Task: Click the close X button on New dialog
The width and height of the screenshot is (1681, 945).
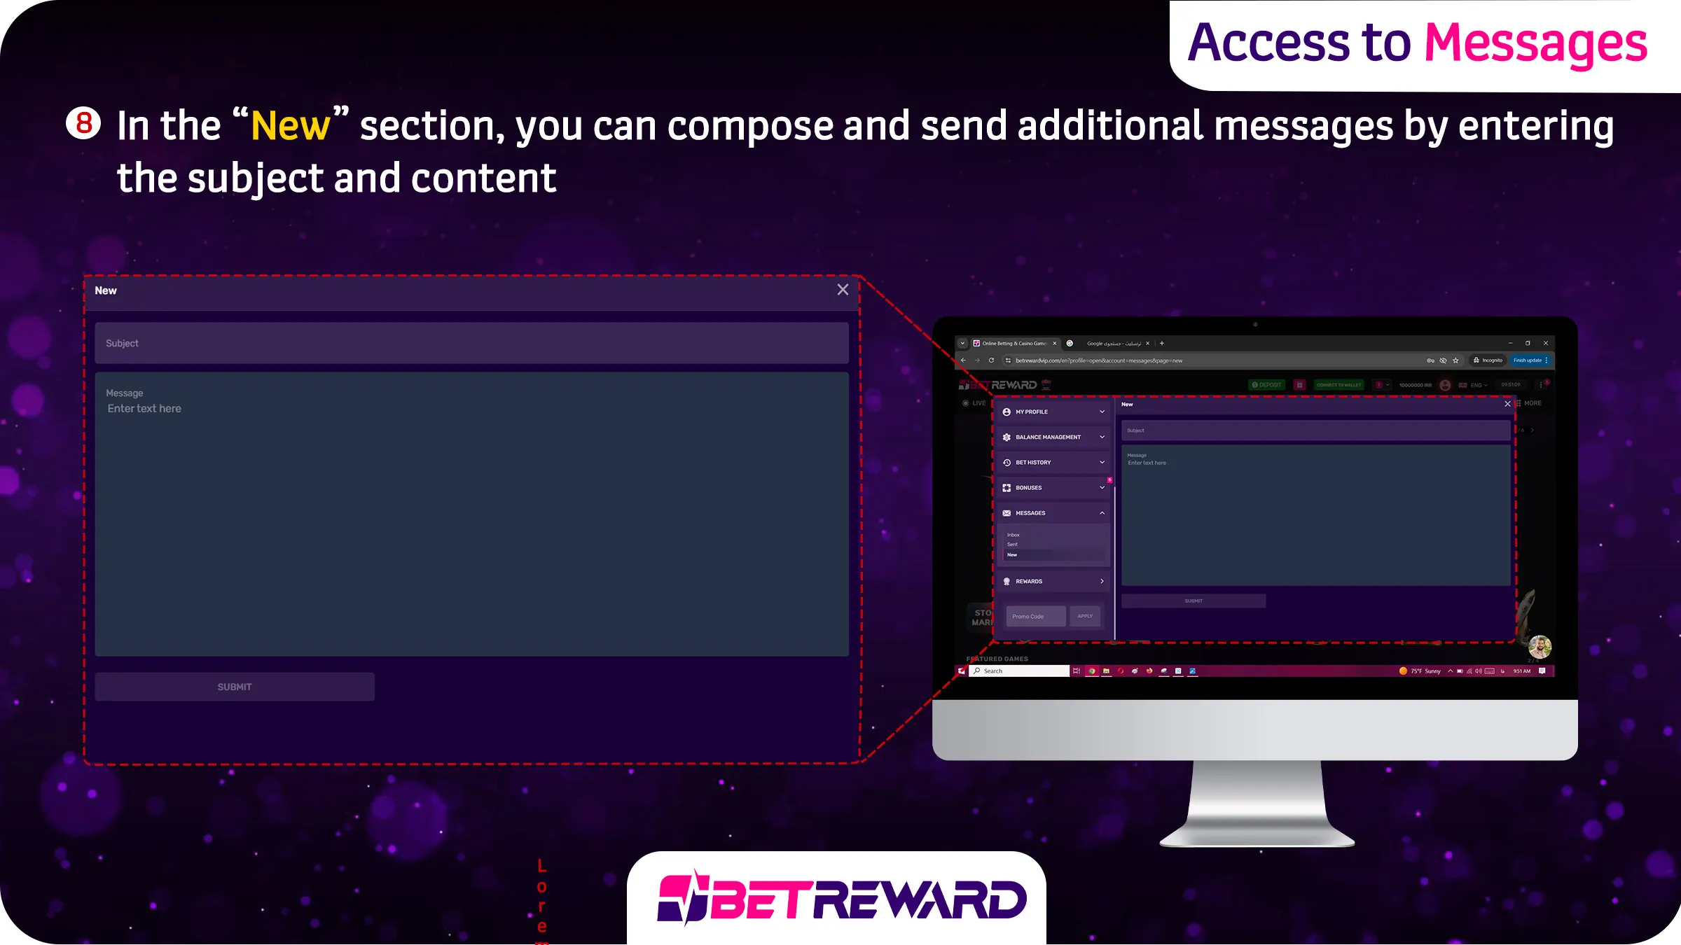Action: click(x=843, y=290)
